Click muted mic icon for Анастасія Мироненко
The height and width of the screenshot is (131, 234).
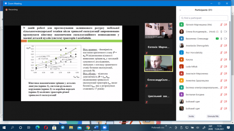coord(221,74)
